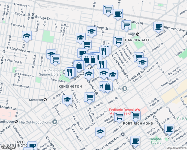This screenshot has width=187, height=150.
Task: Select the school marker on E Clearfield St
Action: 89,74
